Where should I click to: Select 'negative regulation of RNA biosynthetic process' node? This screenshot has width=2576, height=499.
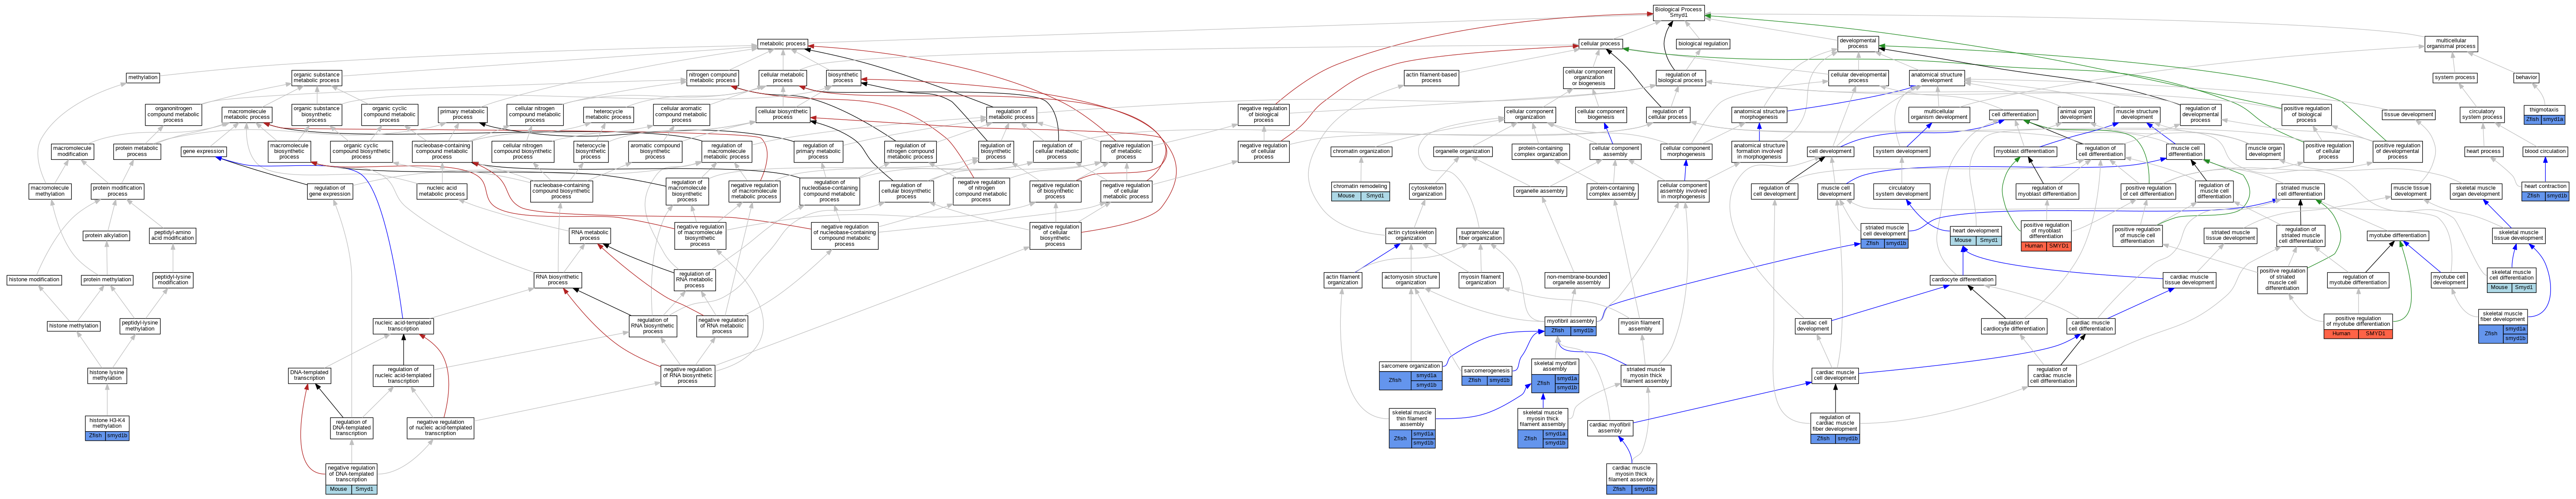coord(688,375)
